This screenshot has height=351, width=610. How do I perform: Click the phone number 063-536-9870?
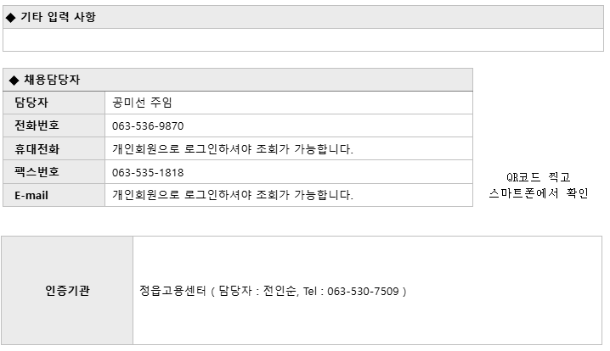pyautogui.click(x=148, y=126)
